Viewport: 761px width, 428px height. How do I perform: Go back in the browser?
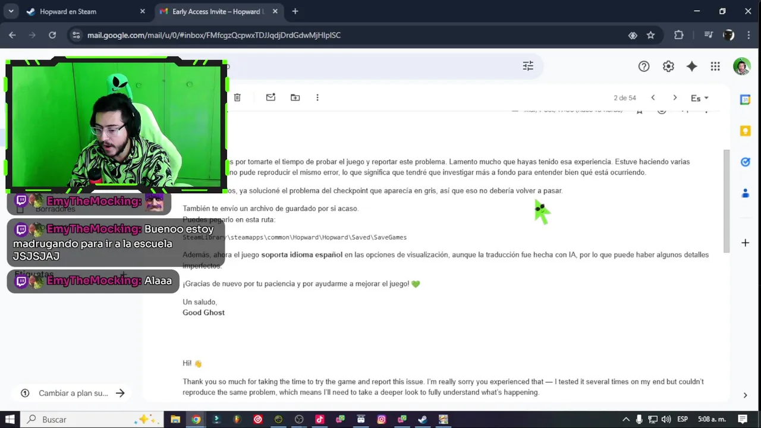click(x=12, y=35)
